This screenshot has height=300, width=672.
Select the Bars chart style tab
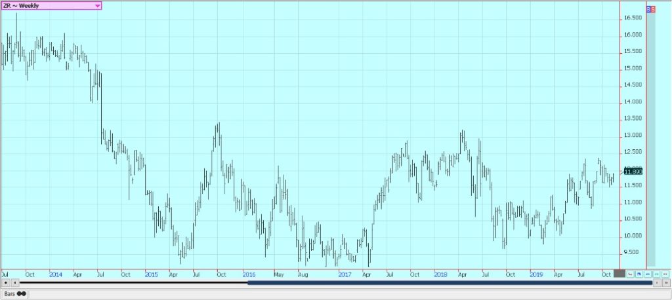pos(14,294)
